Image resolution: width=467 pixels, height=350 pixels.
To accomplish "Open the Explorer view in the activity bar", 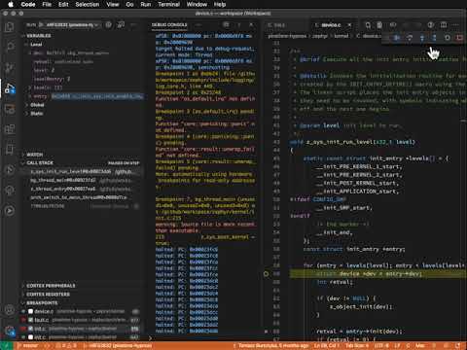I will pyautogui.click(x=10, y=27).
